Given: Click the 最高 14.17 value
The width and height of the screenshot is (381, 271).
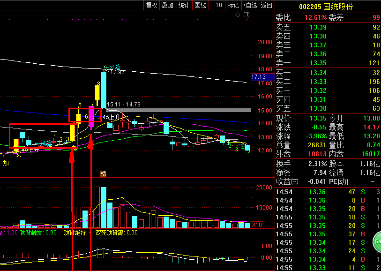Looking at the screenshot, I should click(371, 128).
